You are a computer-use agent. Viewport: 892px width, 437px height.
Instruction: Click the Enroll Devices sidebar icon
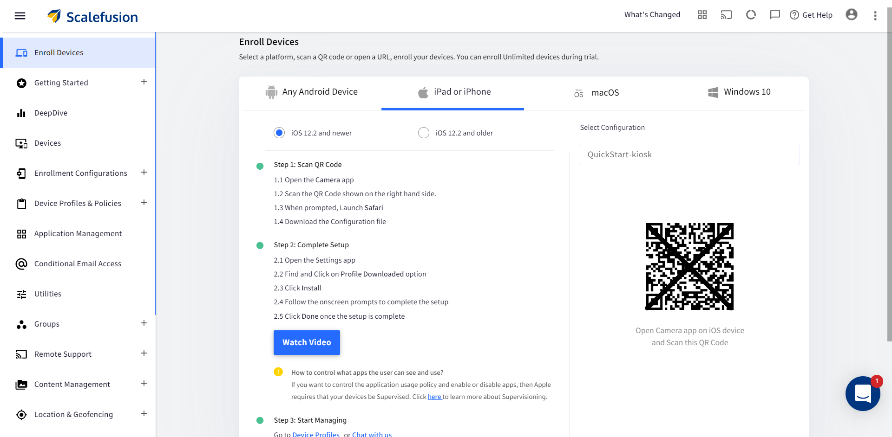pos(21,53)
